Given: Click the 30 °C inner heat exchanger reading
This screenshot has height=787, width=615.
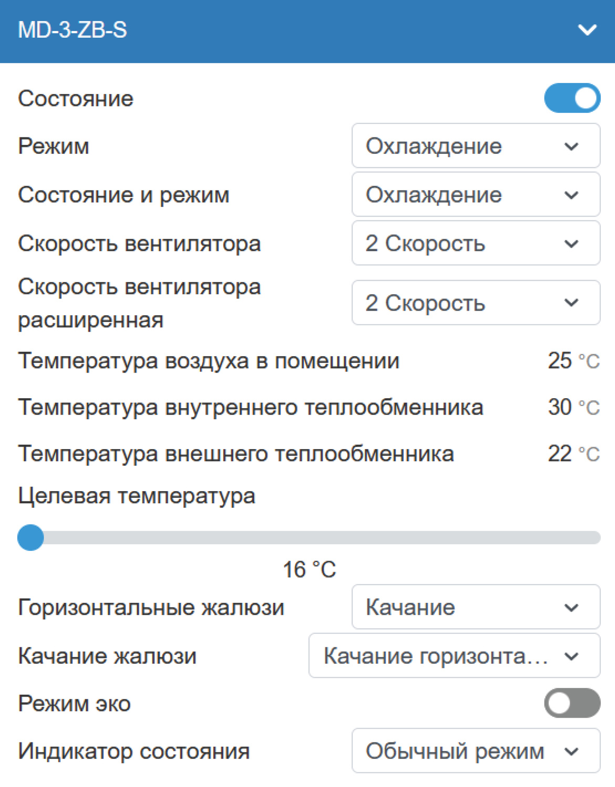Looking at the screenshot, I should pyautogui.click(x=573, y=407).
